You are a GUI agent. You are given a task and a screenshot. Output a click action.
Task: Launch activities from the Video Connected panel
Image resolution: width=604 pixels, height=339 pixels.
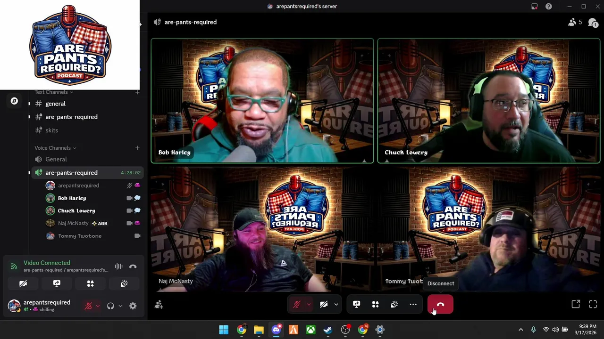click(90, 283)
